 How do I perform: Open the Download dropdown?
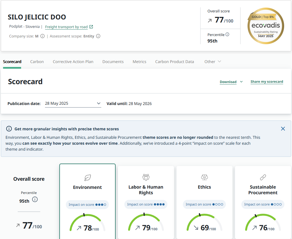click(231, 82)
